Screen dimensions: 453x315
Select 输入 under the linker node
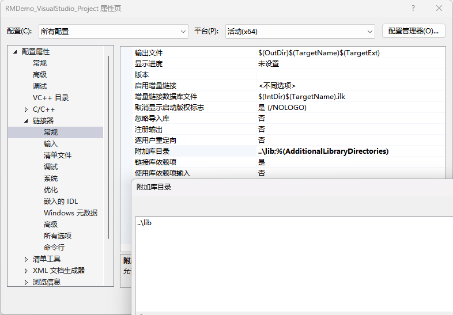pos(51,144)
